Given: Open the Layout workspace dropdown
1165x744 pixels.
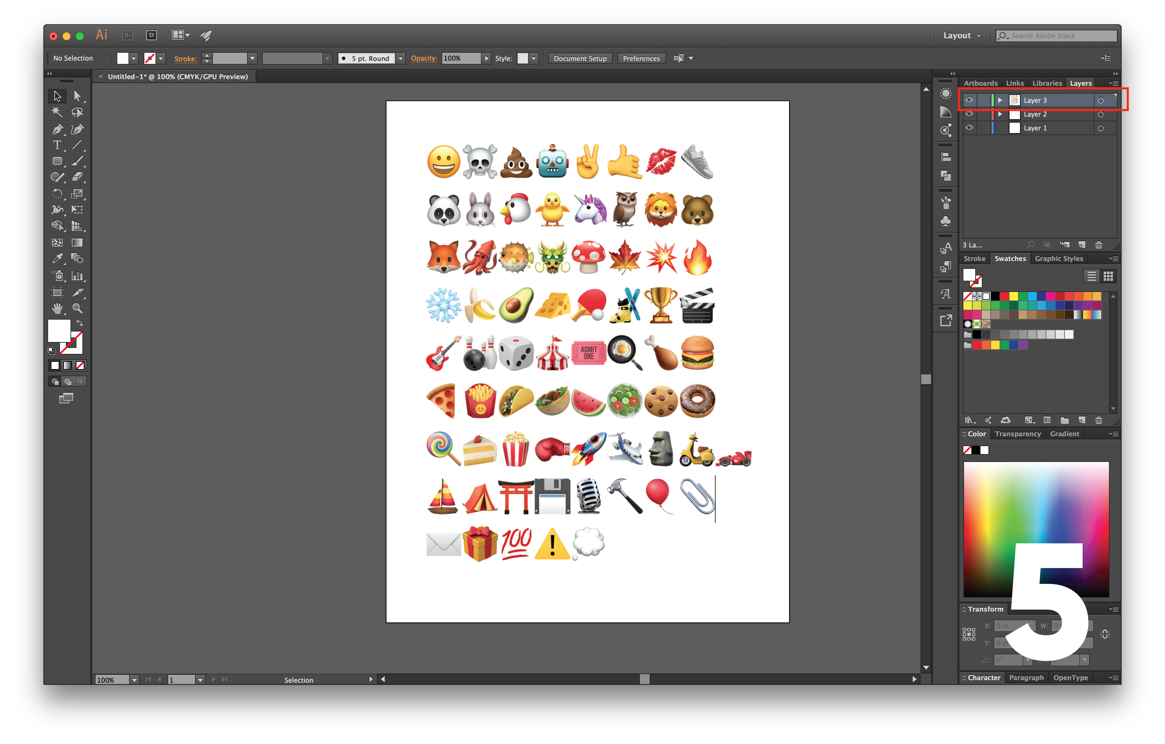Looking at the screenshot, I should pyautogui.click(x=961, y=35).
